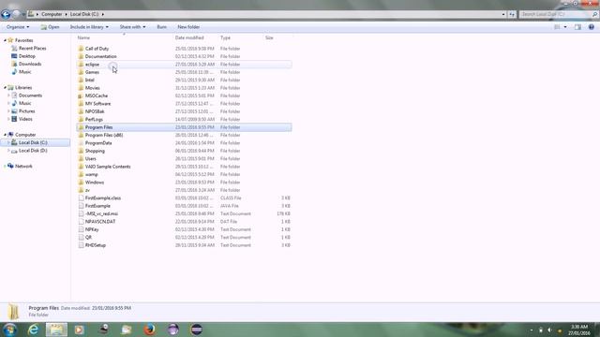Viewport: 600px width, 337px height.
Task: Select the Users folder icon
Action: [x=81, y=158]
